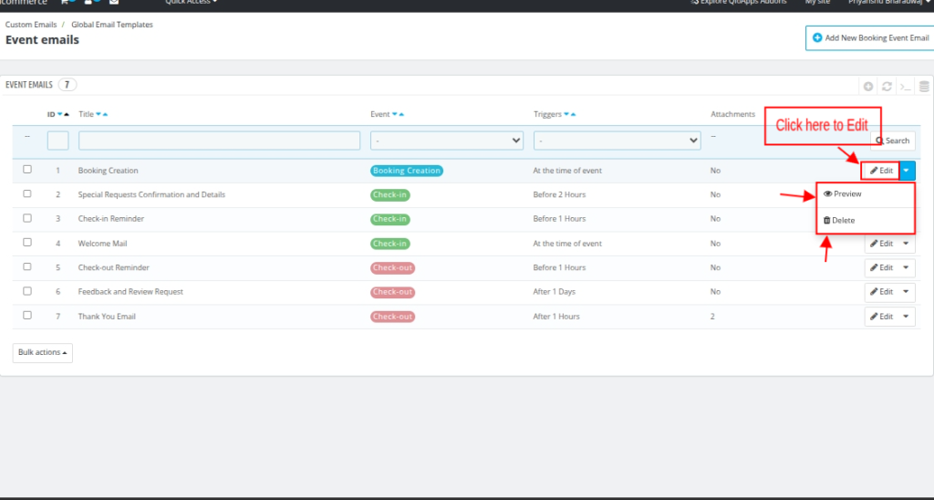Click into the Title filter text field

[219, 141]
